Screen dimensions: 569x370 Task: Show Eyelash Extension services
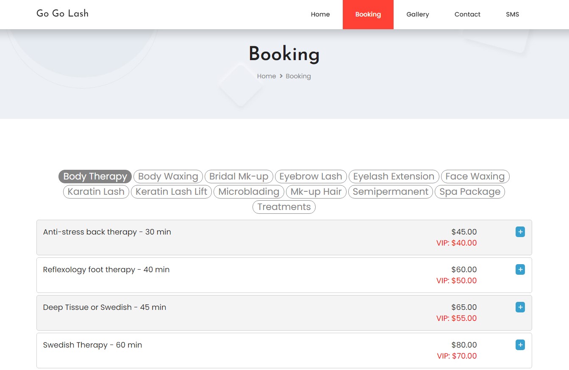click(394, 177)
